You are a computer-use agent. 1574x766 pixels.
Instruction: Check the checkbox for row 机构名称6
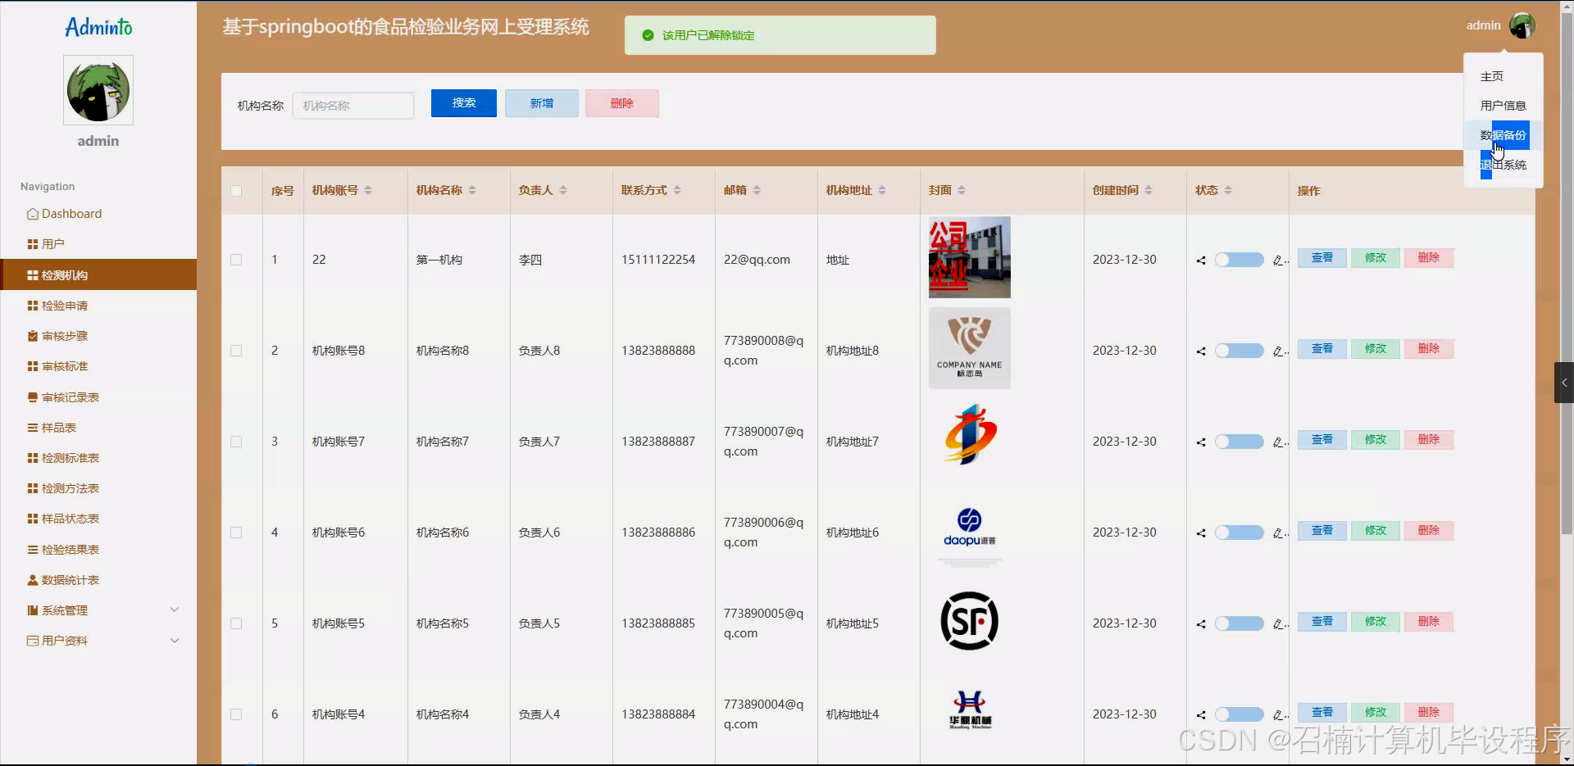click(236, 533)
